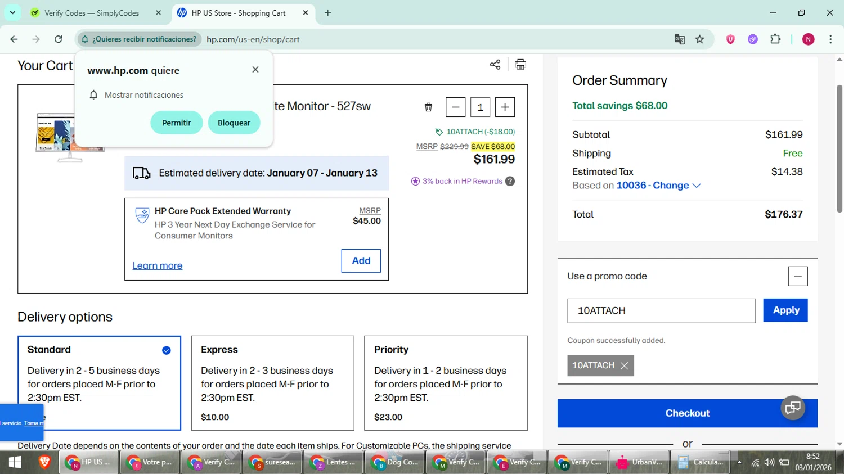This screenshot has width=844, height=474.
Task: Close the SimplyCodes tab
Action: [x=158, y=13]
